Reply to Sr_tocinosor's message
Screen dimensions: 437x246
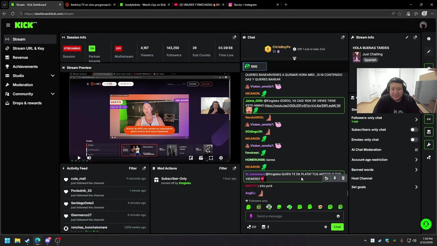pyautogui.click(x=326, y=178)
